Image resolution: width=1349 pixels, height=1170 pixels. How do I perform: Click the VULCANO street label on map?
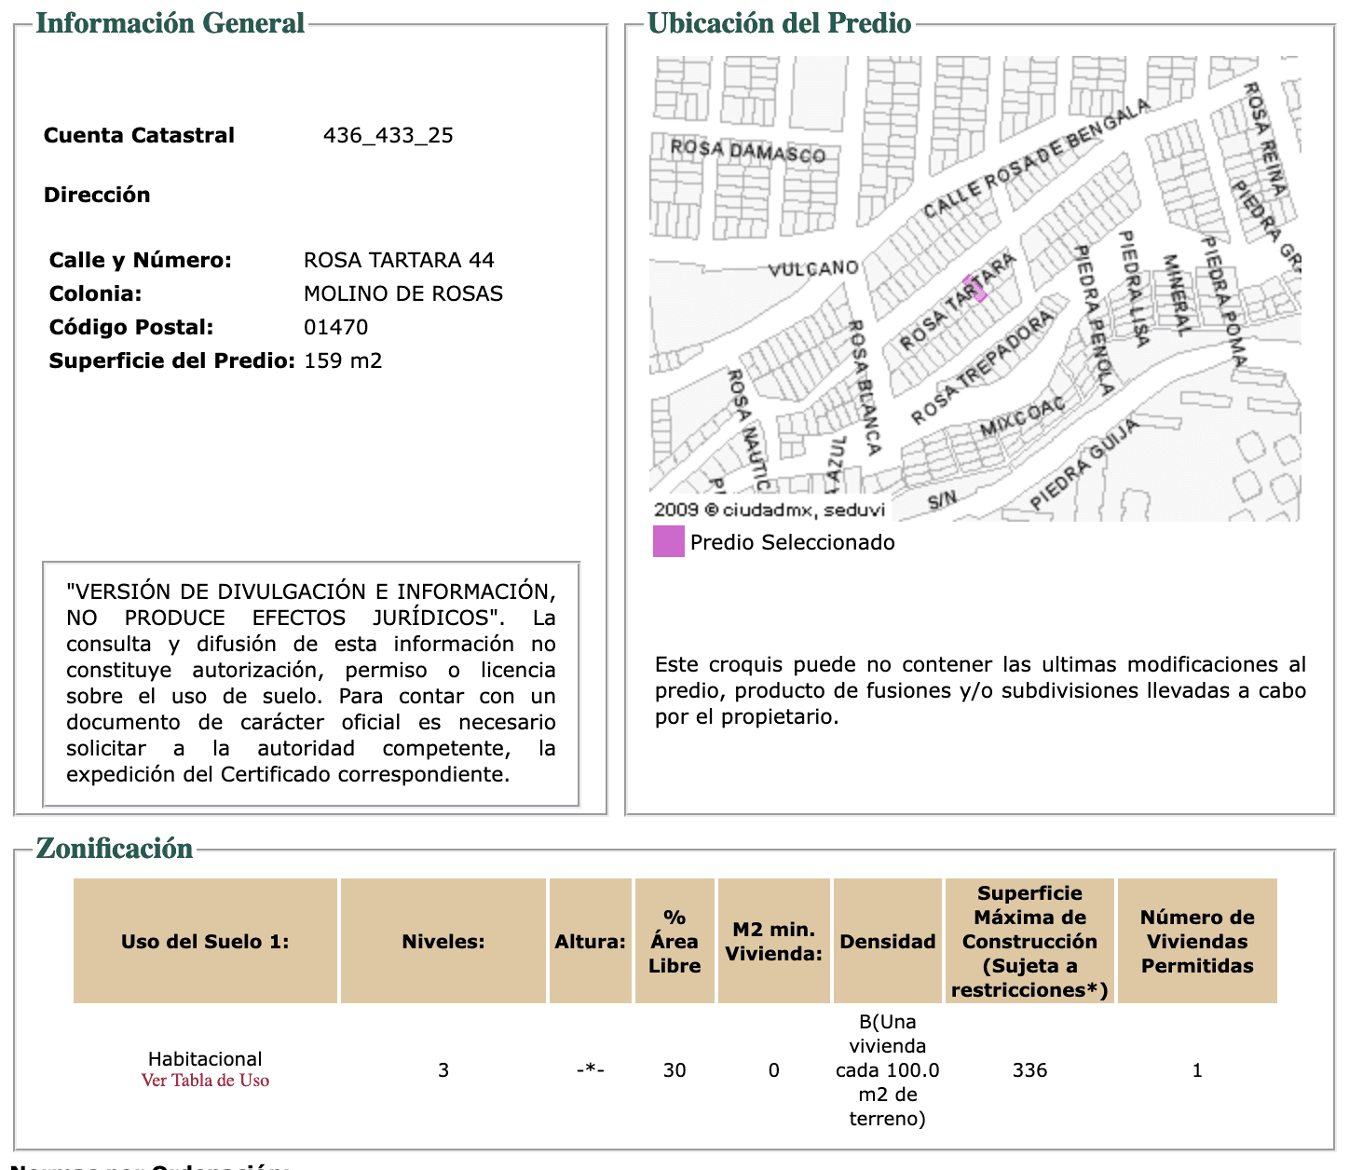(812, 269)
